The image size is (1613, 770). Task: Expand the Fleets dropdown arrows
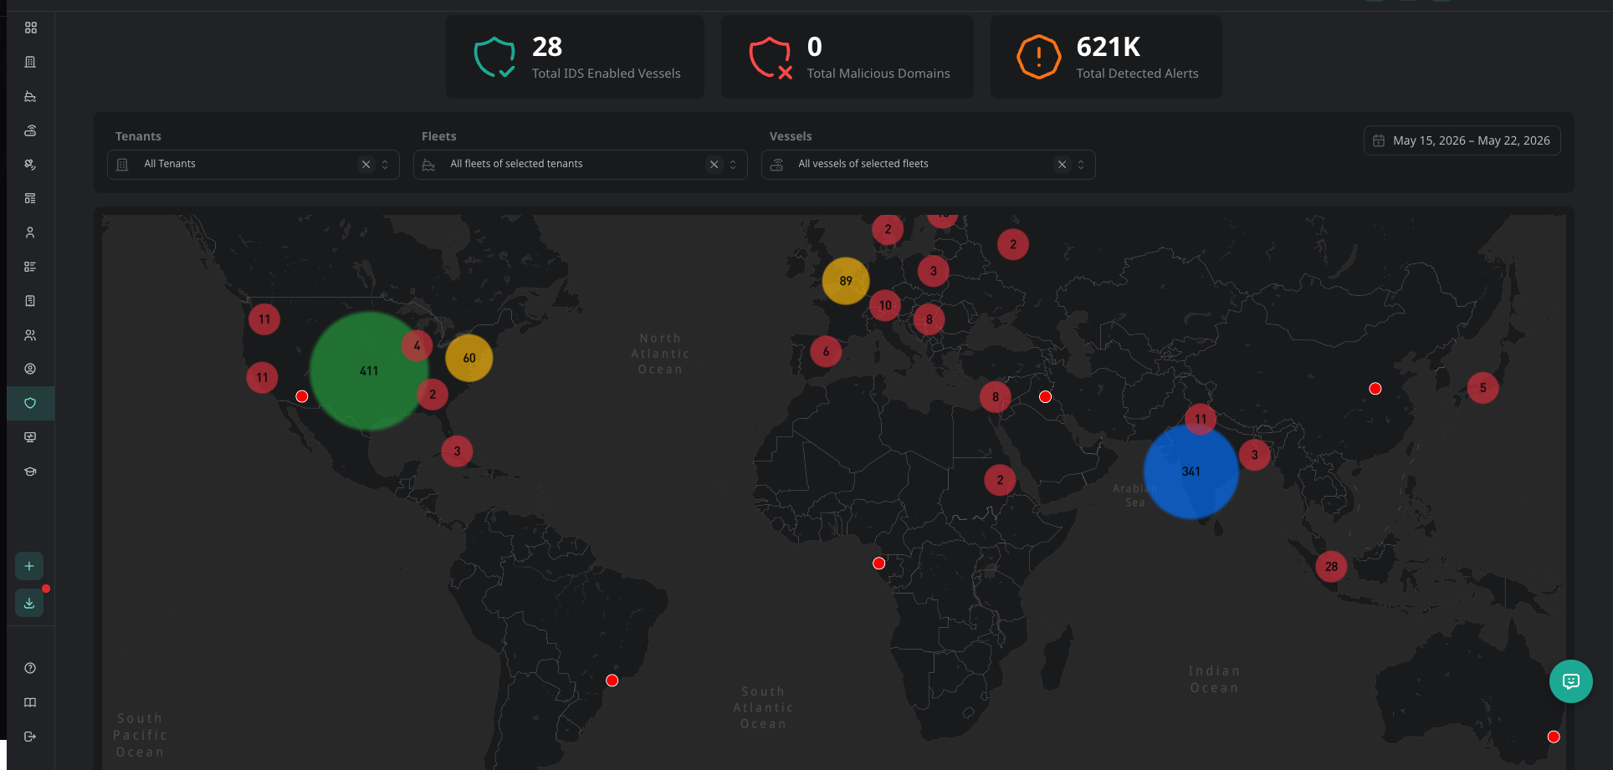point(733,165)
